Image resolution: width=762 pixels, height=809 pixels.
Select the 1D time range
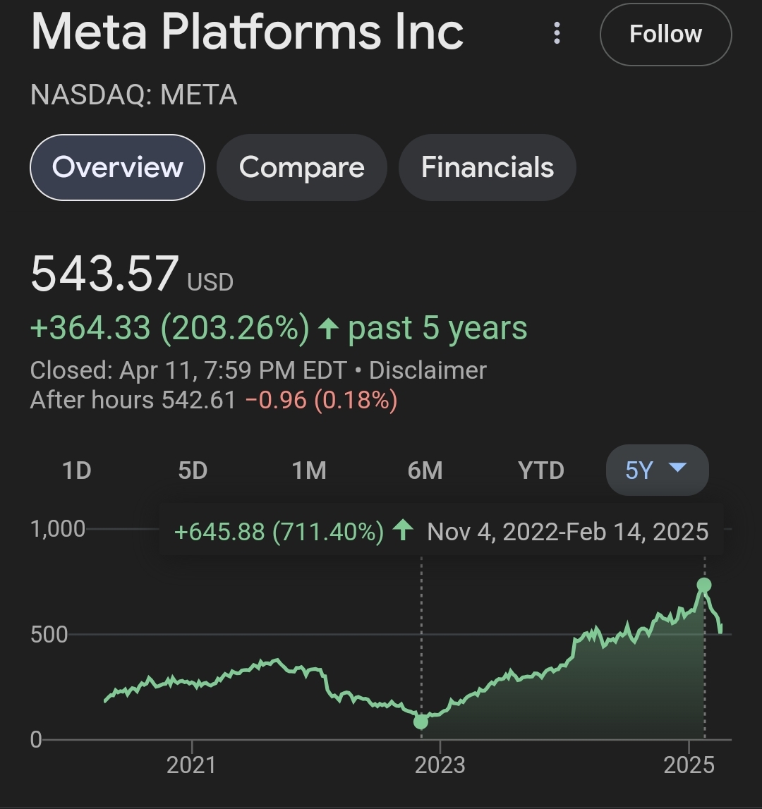[76, 470]
